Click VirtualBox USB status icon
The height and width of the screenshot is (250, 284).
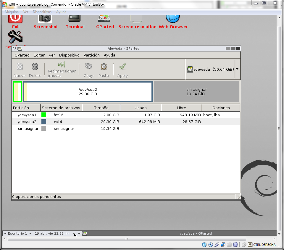(217, 245)
